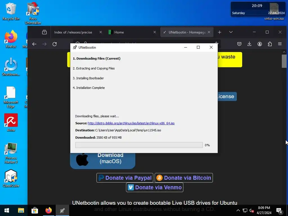The width and height of the screenshot is (288, 216).
Task: Open the virtio-win.iso desktop file
Action: click(x=274, y=12)
